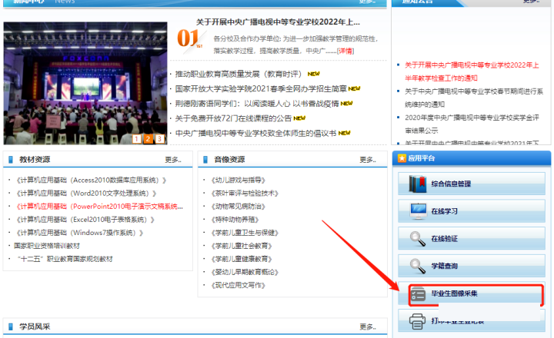Click the blue marker icon beside 音像资源
Screen dimensions: 554x338
pos(205,160)
